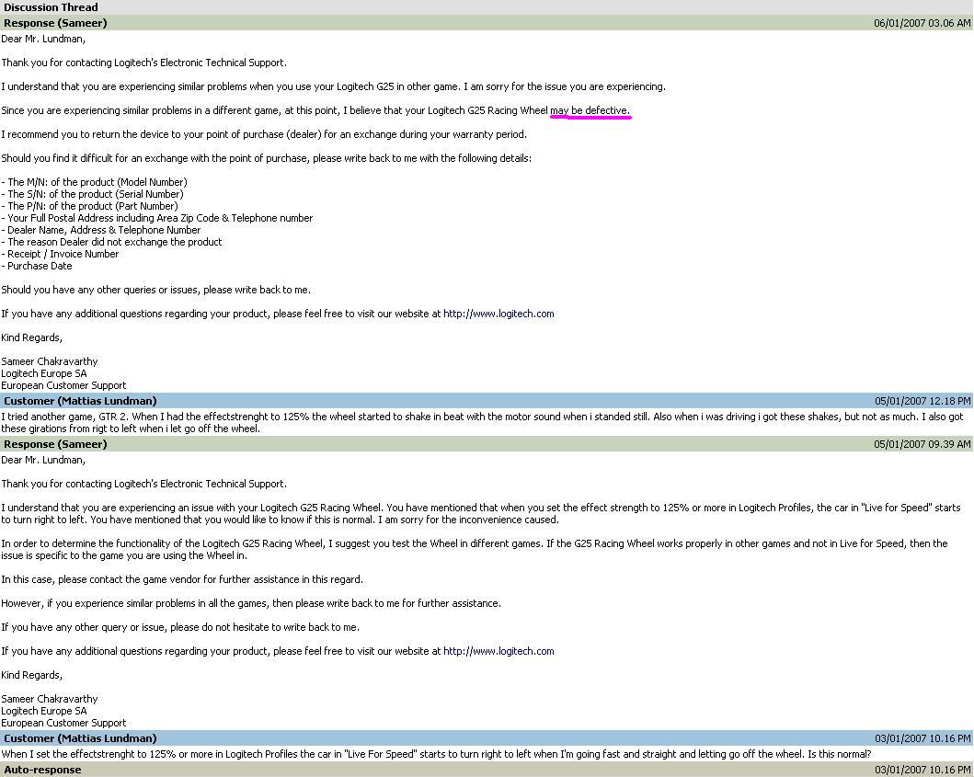Click "In this case, please contact the game vendor" sentence
974x777 pixels.
coord(182,579)
